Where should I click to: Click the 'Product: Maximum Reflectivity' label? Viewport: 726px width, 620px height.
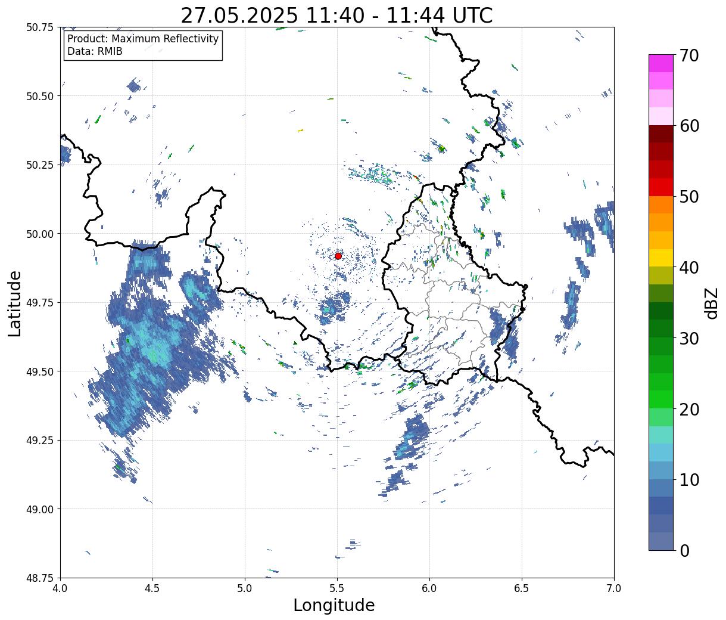pyautogui.click(x=143, y=39)
